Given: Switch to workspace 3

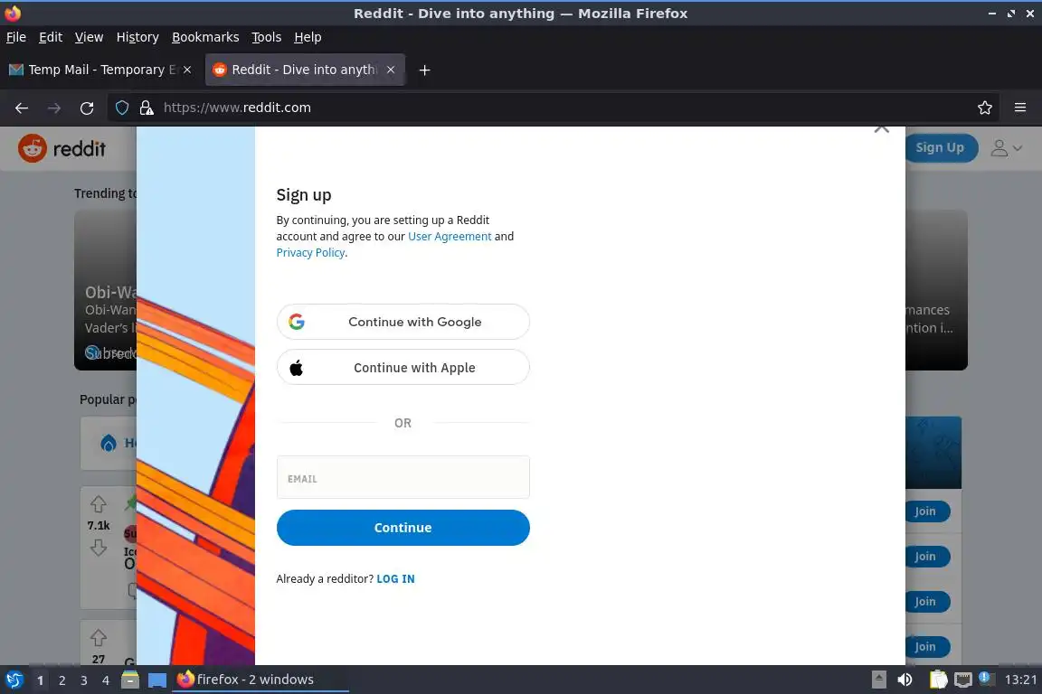Looking at the screenshot, I should (84, 680).
